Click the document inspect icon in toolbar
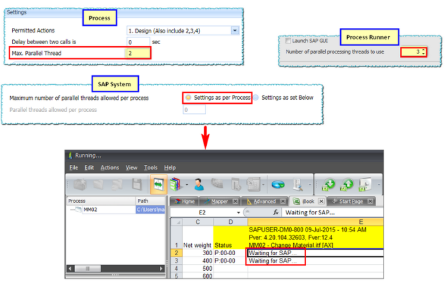 [x=298, y=185]
